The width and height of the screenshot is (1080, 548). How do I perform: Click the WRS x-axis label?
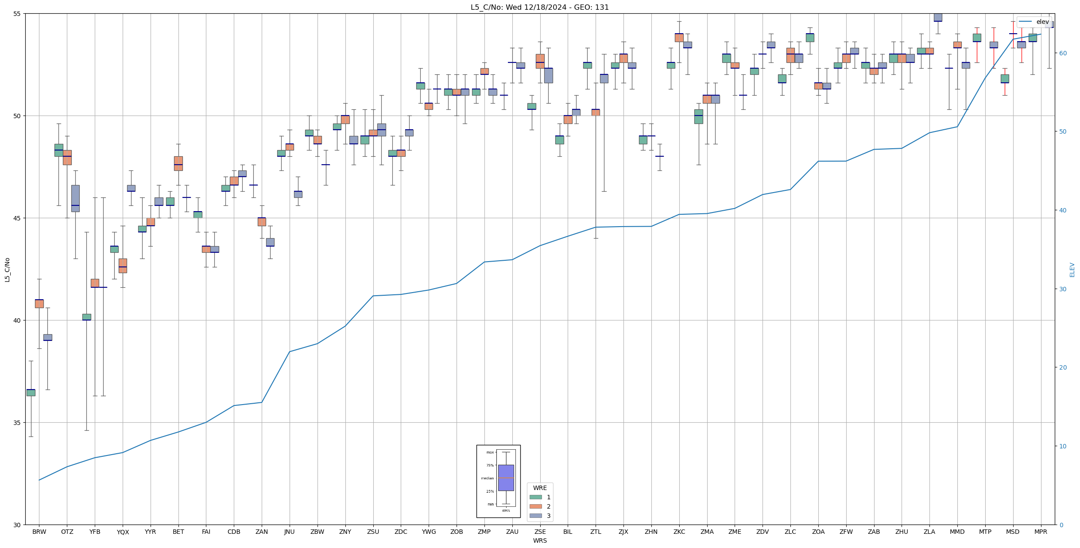(x=540, y=540)
